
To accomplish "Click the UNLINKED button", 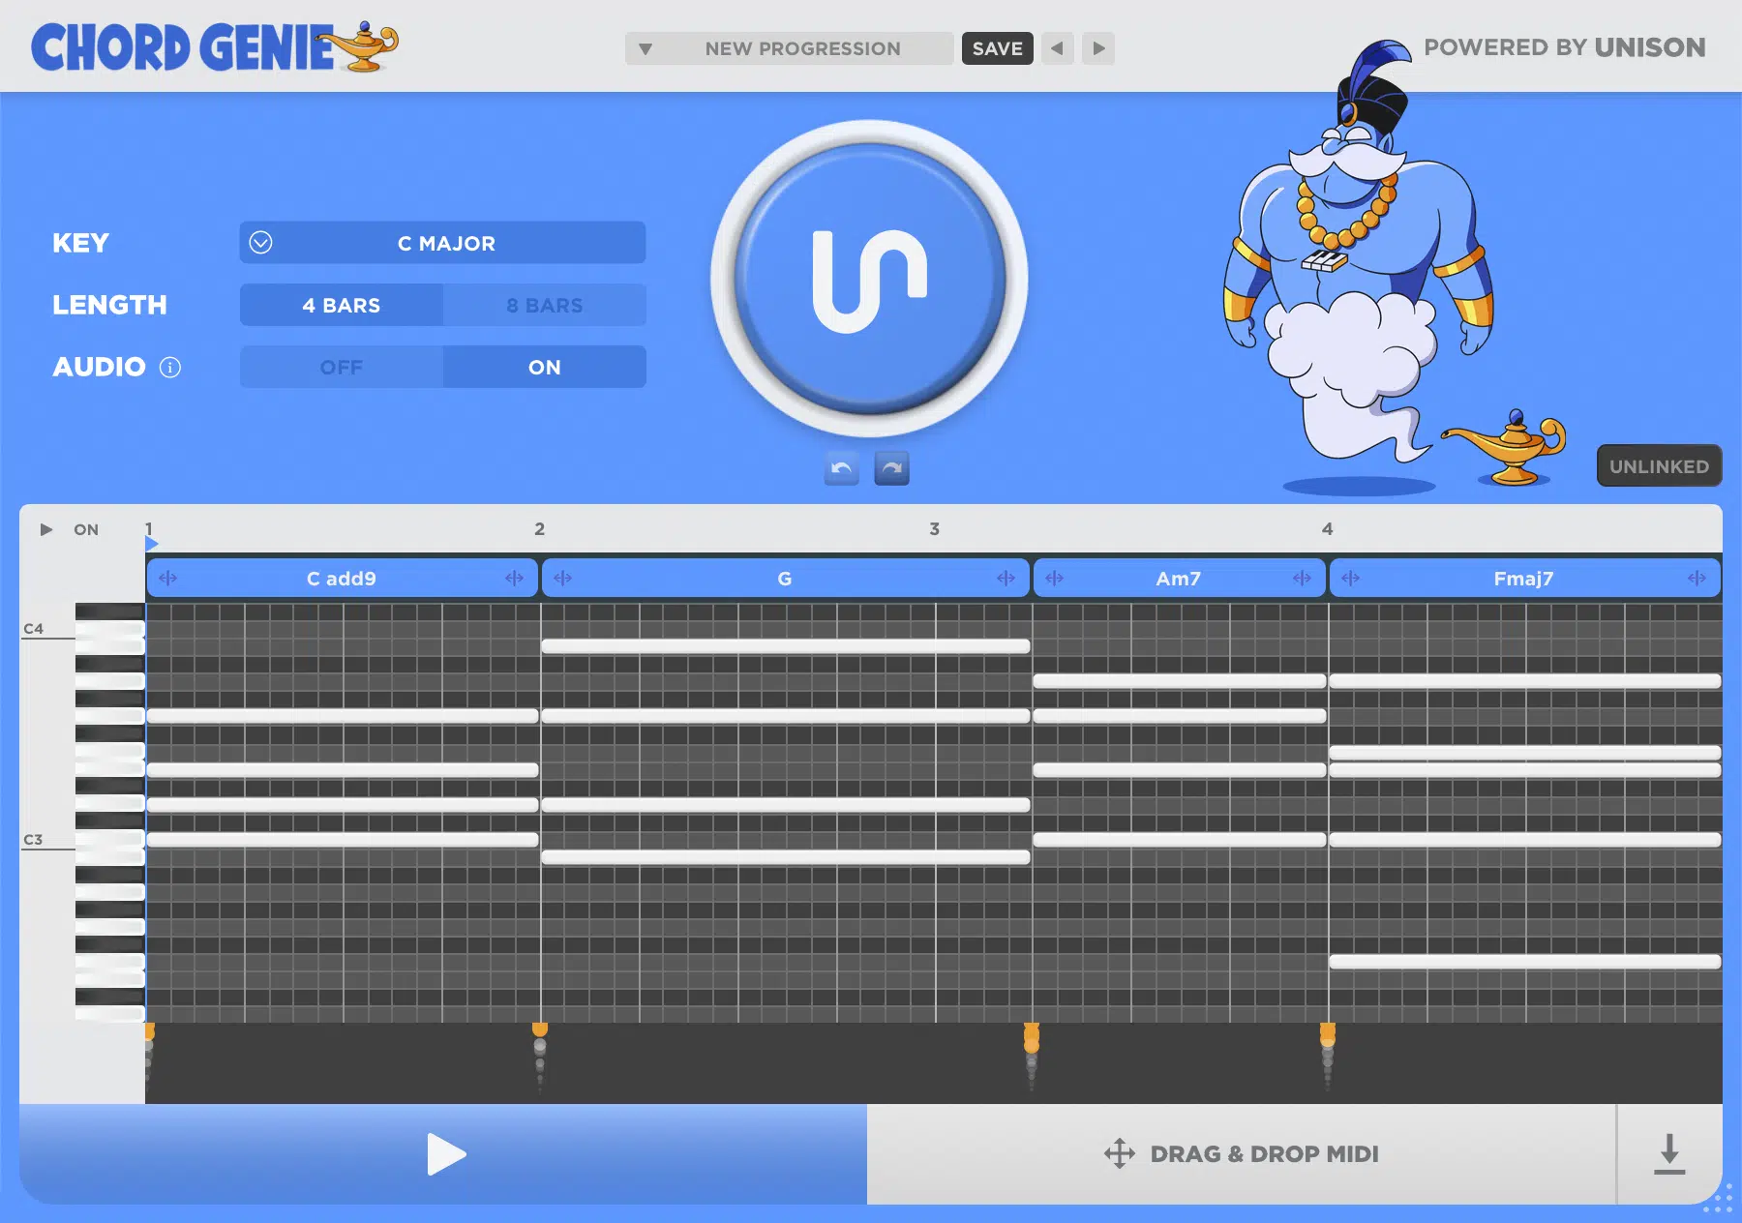I will 1659,466.
